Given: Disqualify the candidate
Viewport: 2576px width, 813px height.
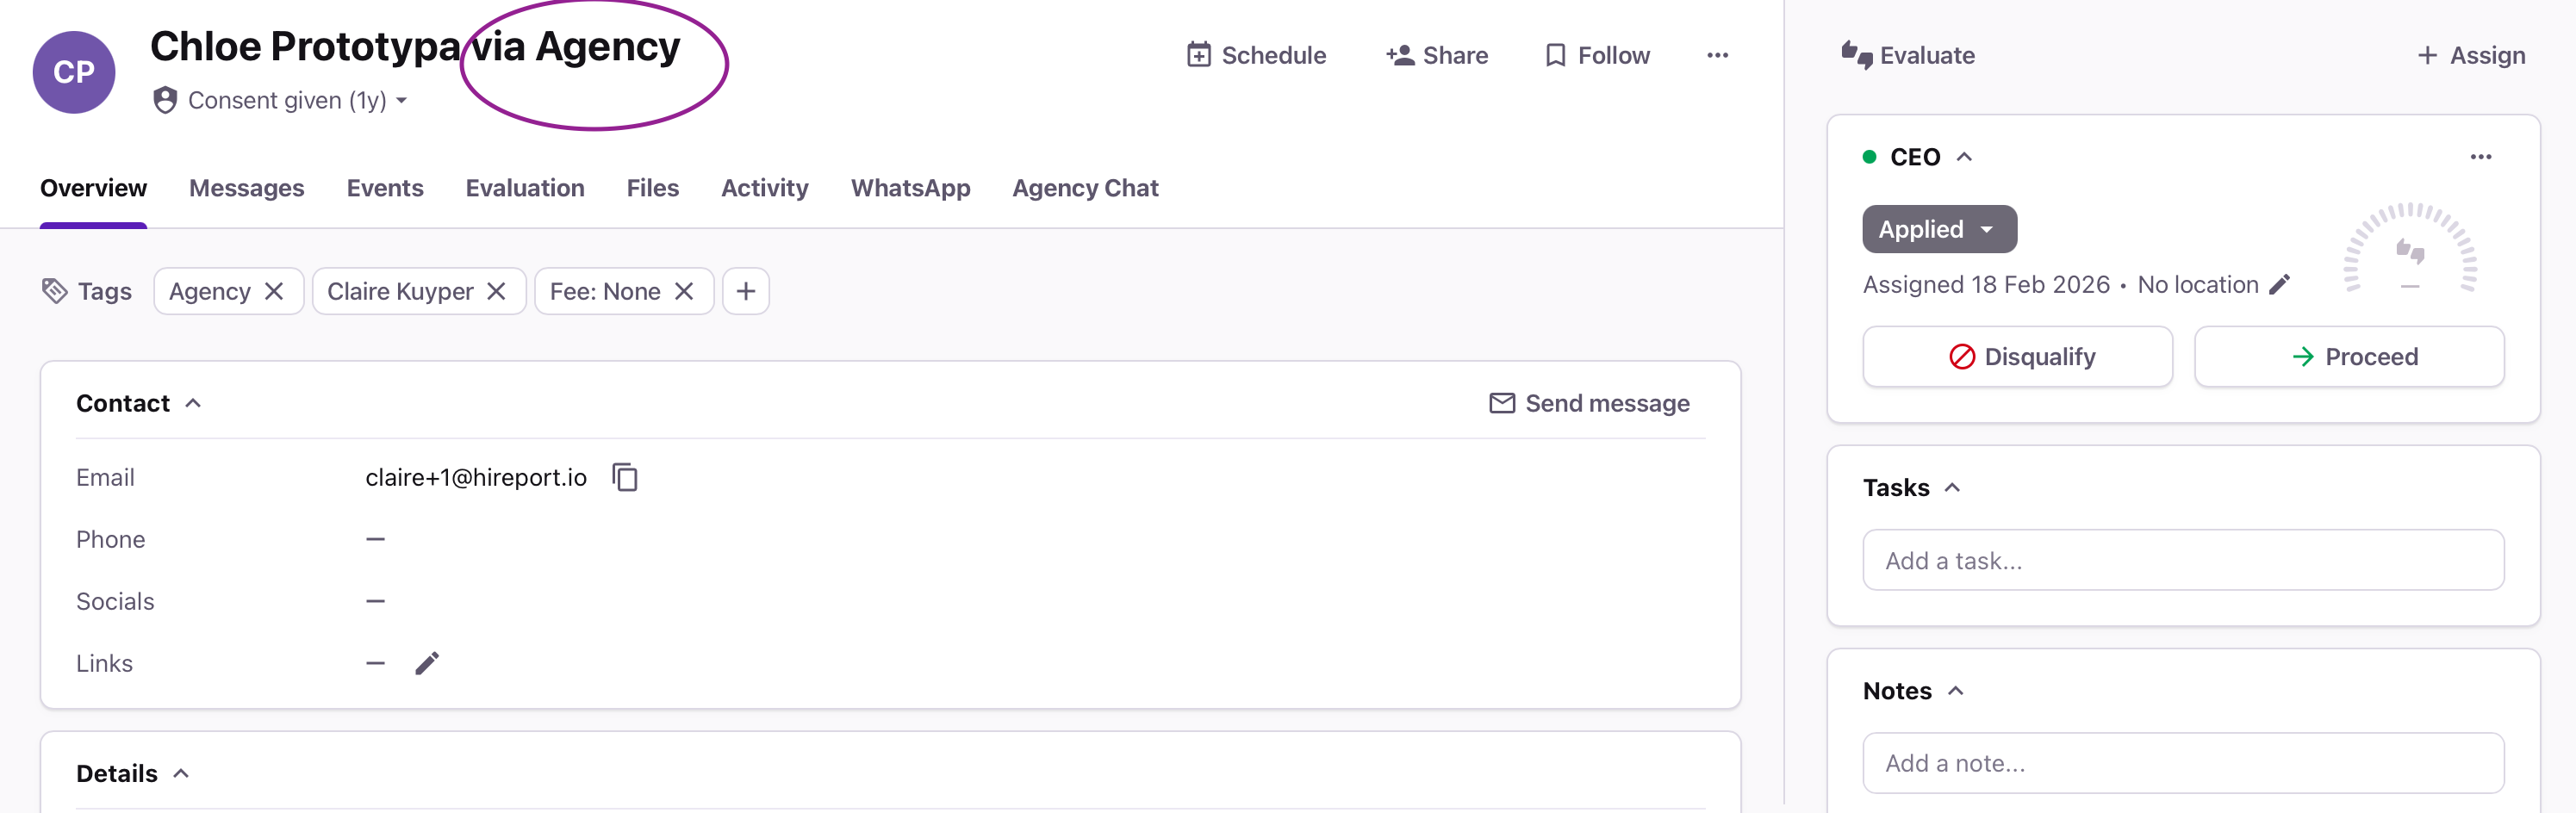Looking at the screenshot, I should (2017, 357).
